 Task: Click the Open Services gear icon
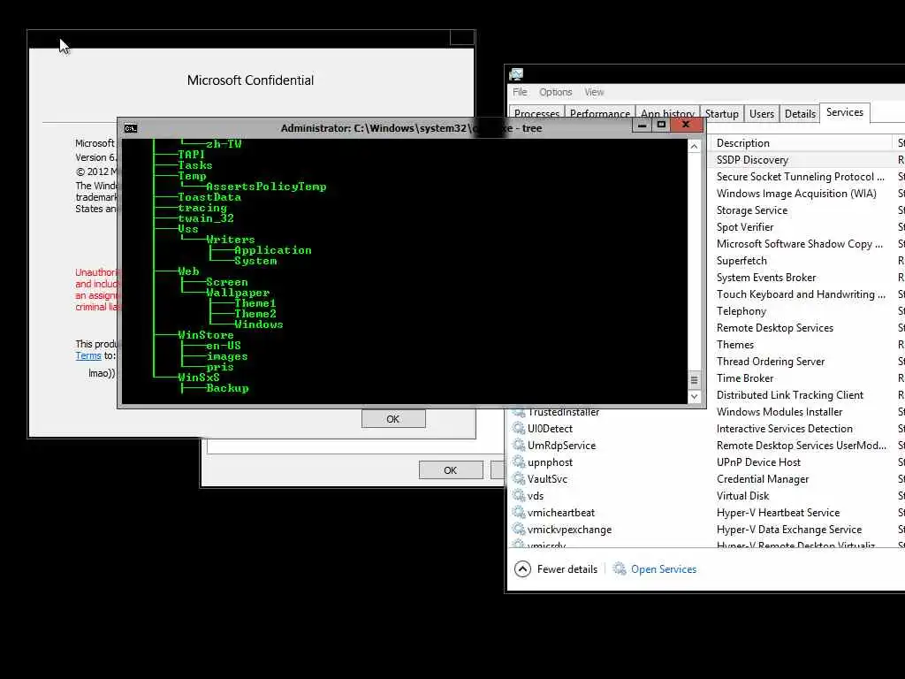click(x=620, y=568)
